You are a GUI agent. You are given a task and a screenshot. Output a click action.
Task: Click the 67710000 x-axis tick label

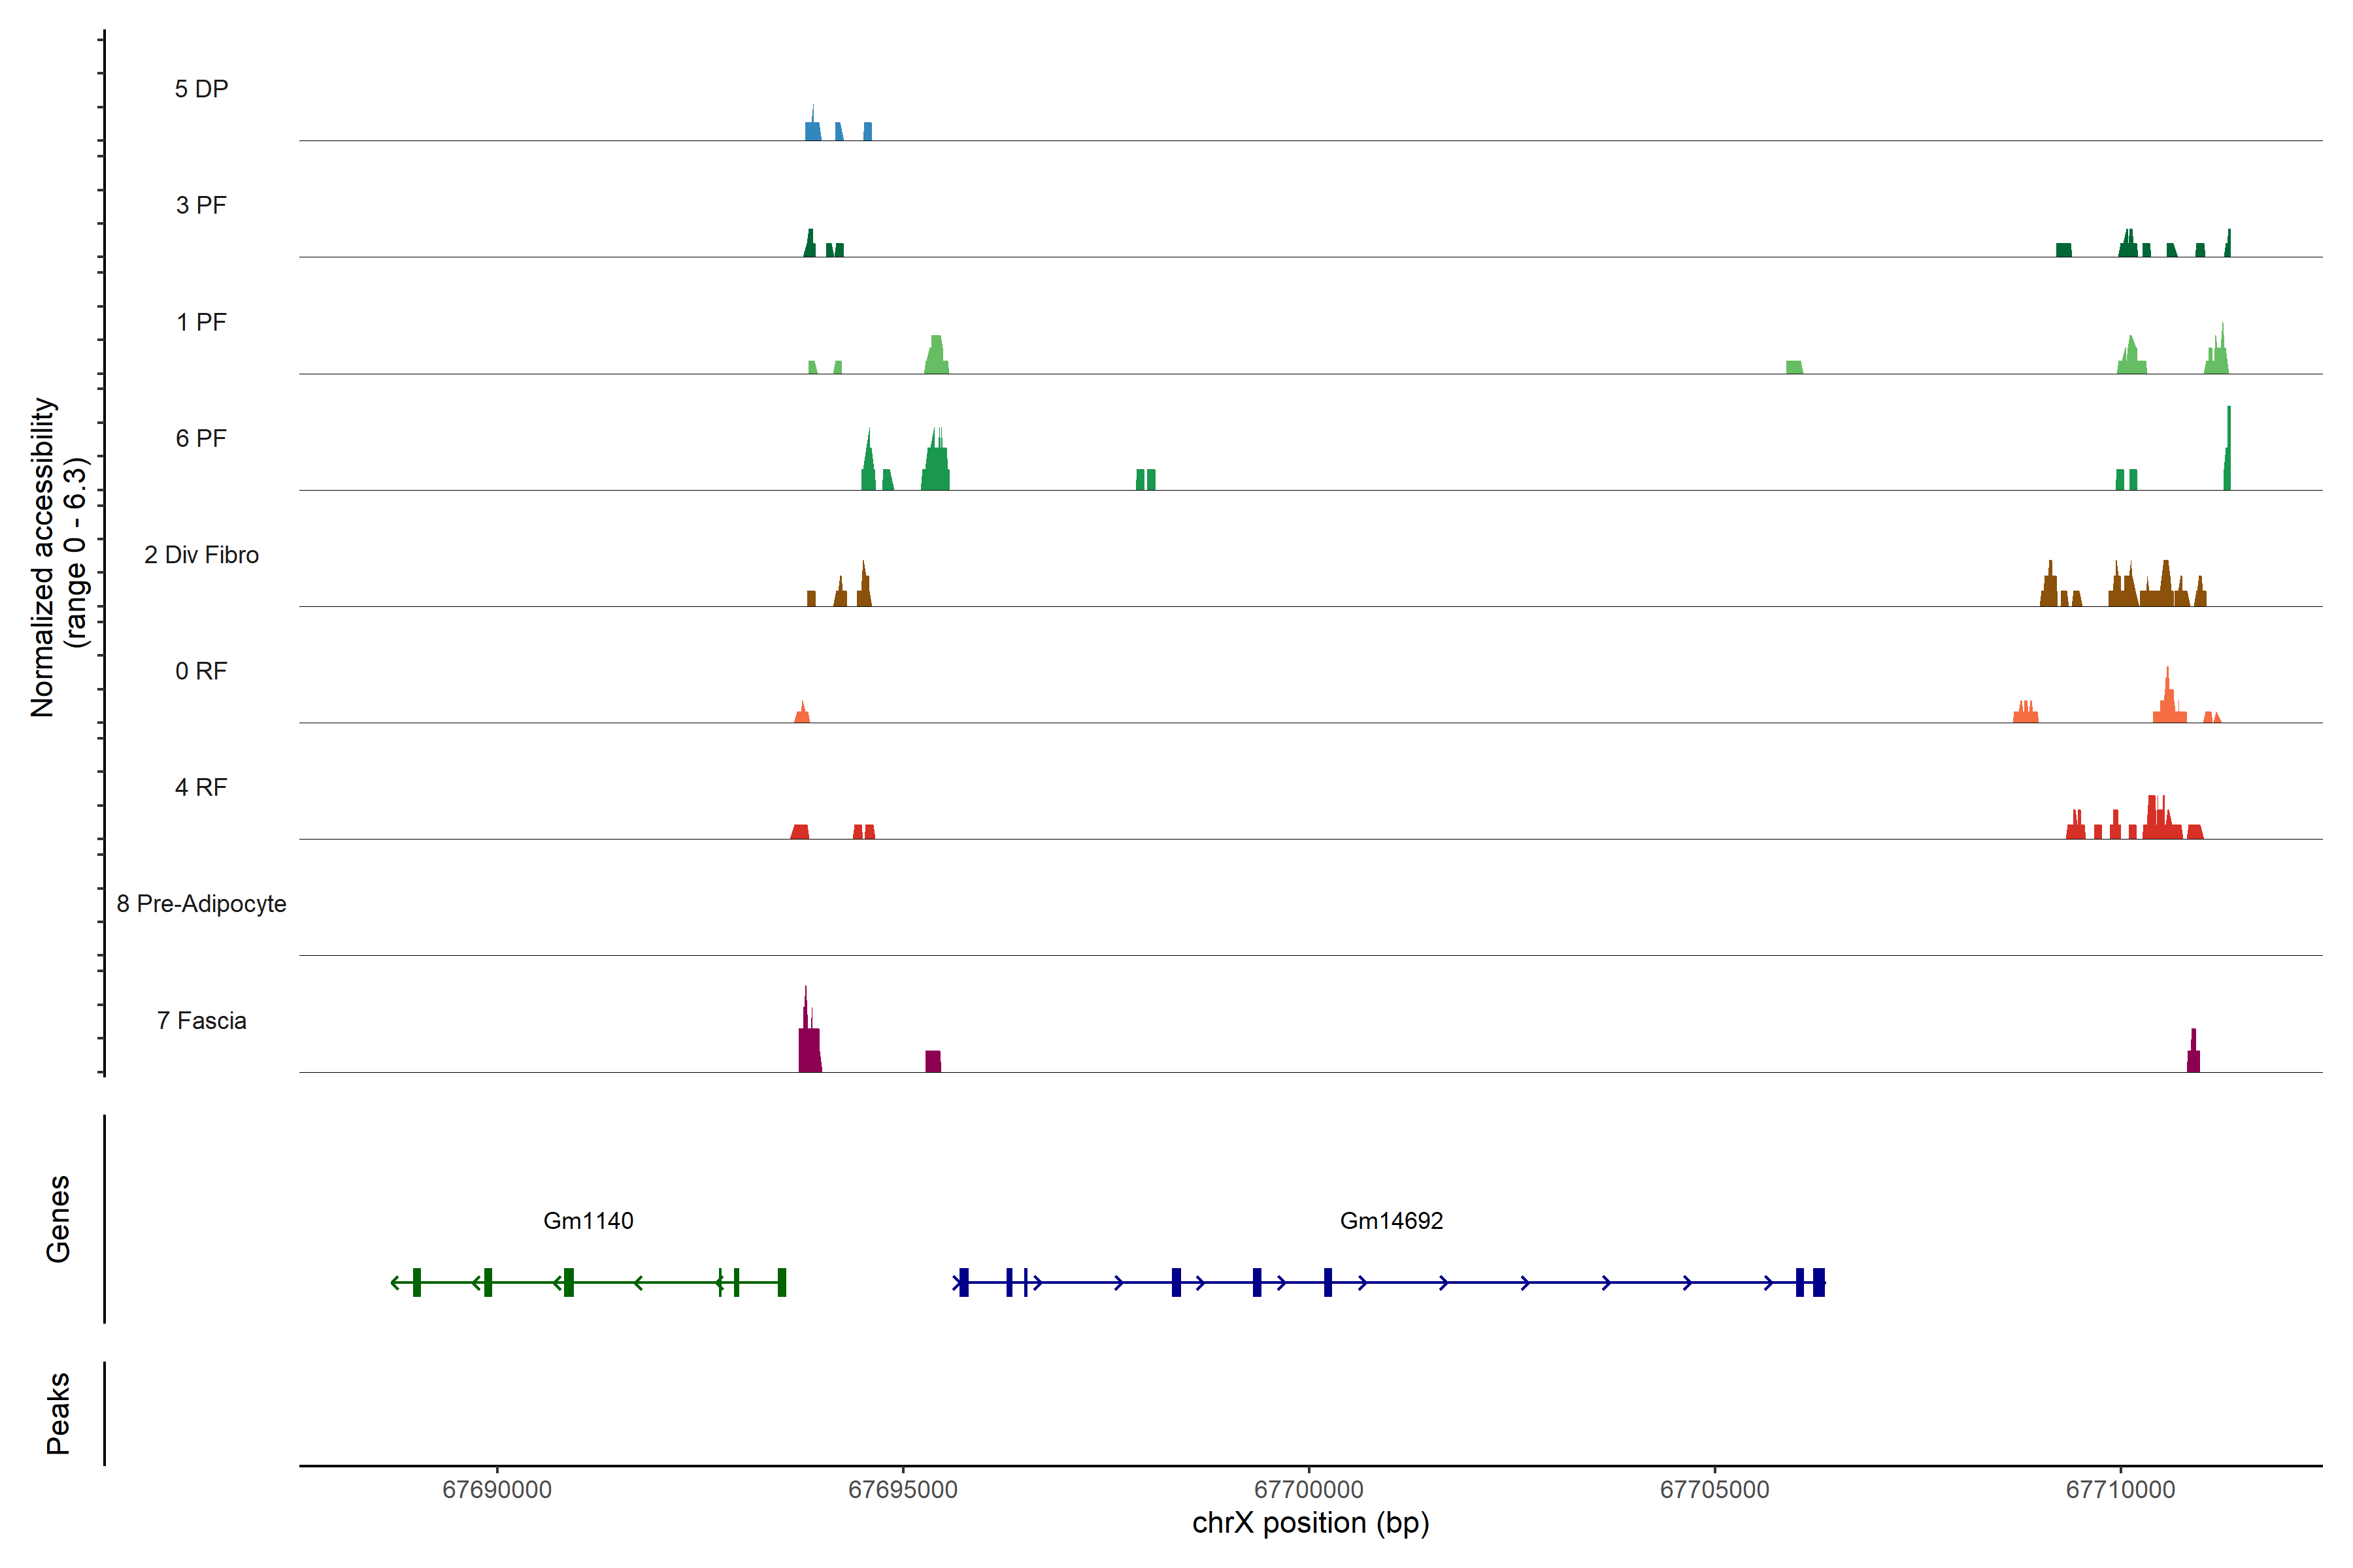(2120, 1490)
